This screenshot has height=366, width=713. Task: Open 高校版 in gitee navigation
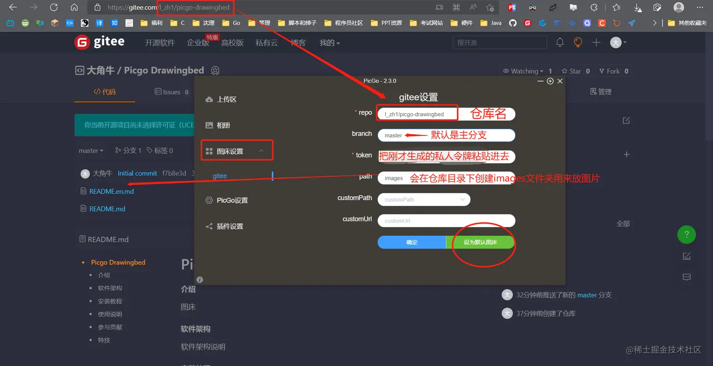pos(232,42)
